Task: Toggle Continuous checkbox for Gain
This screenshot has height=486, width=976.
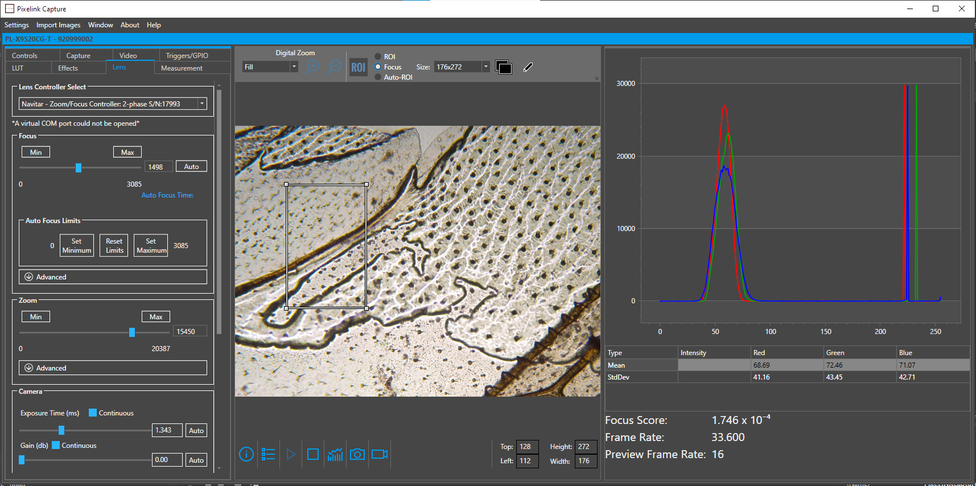Action: [x=56, y=445]
